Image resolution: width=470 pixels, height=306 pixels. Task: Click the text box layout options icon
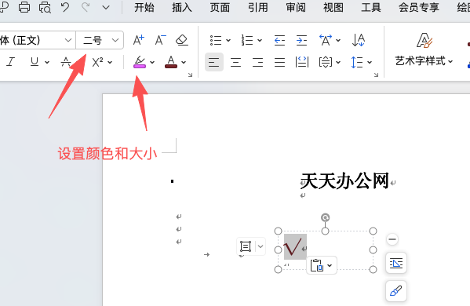coord(246,246)
